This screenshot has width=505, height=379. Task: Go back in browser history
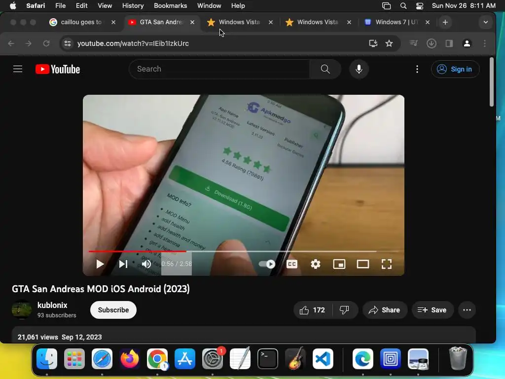pos(11,43)
